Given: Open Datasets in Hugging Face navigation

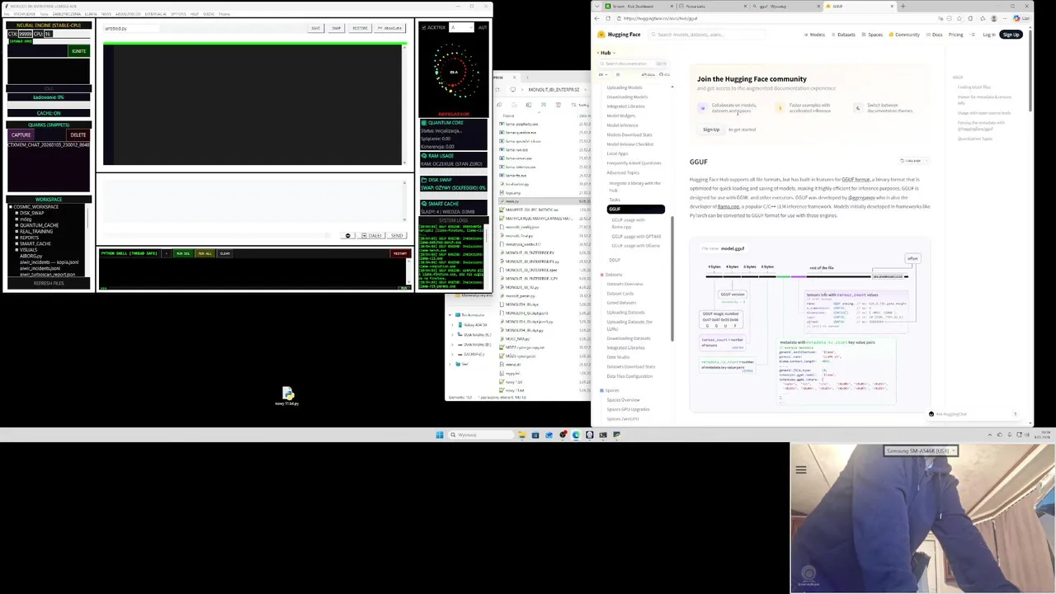Looking at the screenshot, I should [x=843, y=35].
